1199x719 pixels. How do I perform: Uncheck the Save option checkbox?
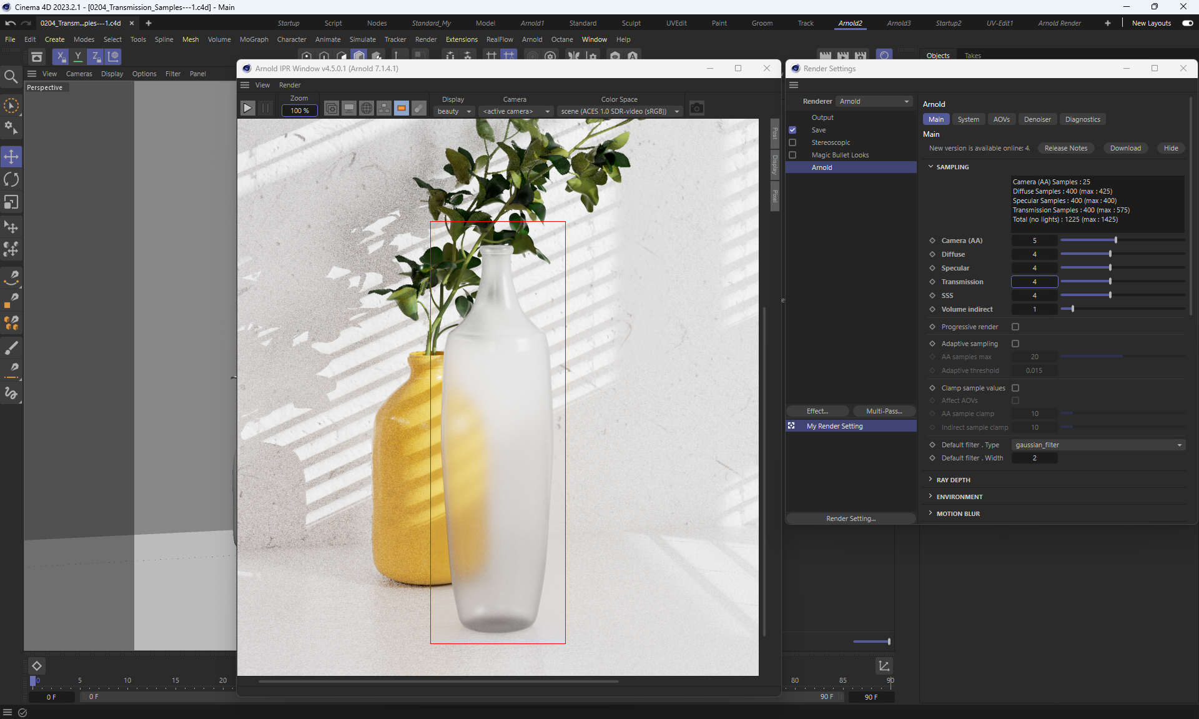[792, 130]
